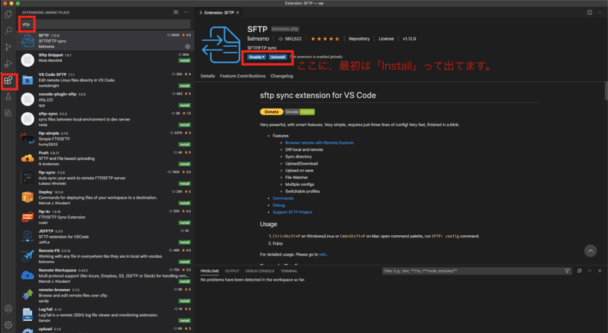Click the extensions search field containing sftp
The height and width of the screenshot is (333, 608).
(x=105, y=24)
